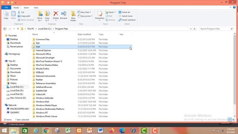Click the Up one level arrow
Image resolution: width=238 pixels, height=134 pixels.
[x=18, y=29]
